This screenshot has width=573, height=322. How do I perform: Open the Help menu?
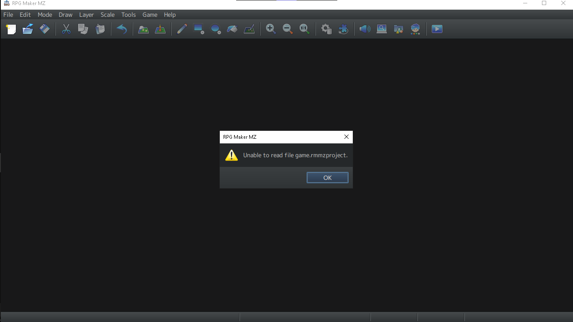coord(170,15)
